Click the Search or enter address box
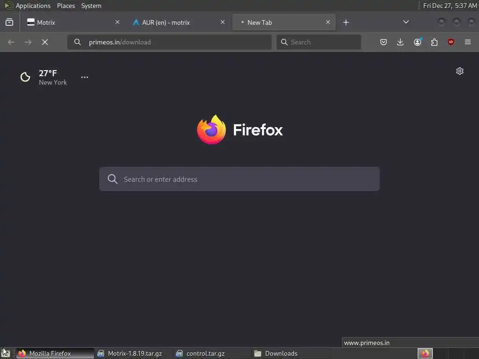This screenshot has height=359, width=479. coord(239,179)
